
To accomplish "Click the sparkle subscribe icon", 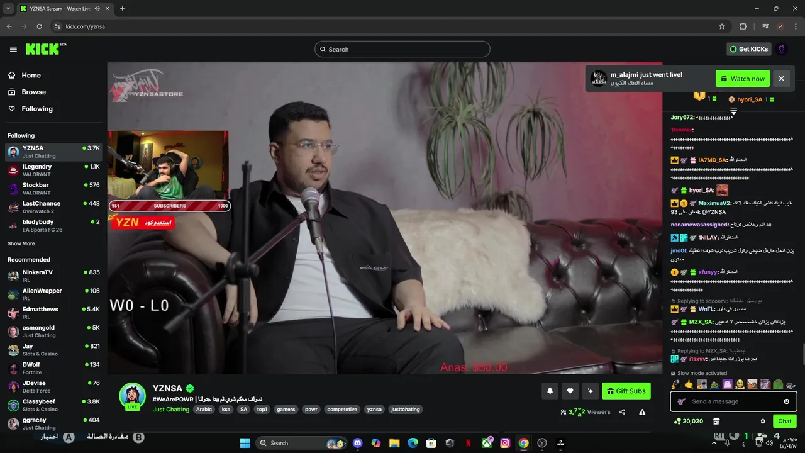I will (590, 391).
